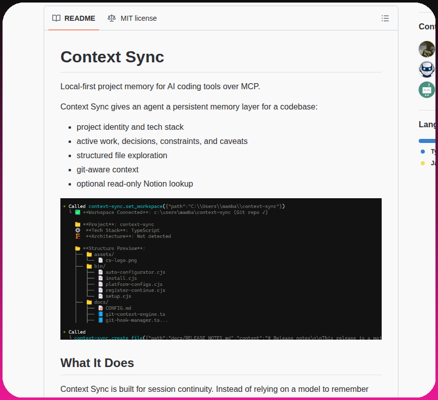Click 'optional read-only Notion lookup' bullet
Image resolution: width=438 pixels, height=400 pixels.
pyautogui.click(x=134, y=184)
